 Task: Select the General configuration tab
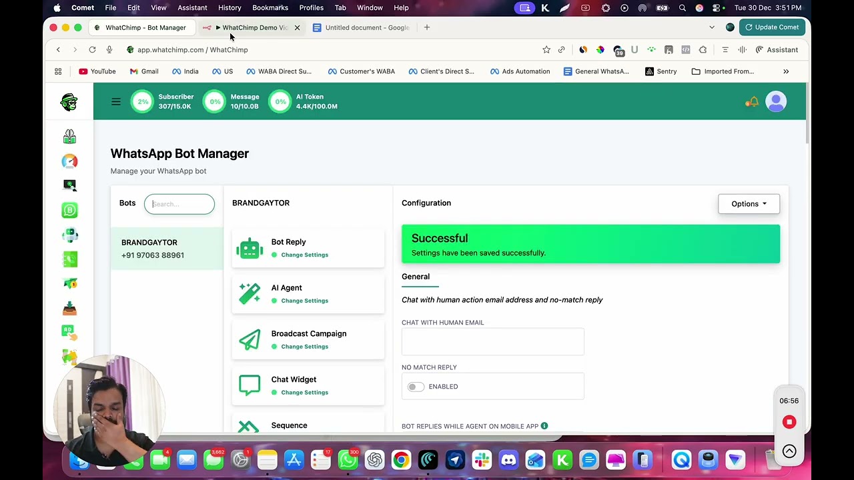pos(416,277)
